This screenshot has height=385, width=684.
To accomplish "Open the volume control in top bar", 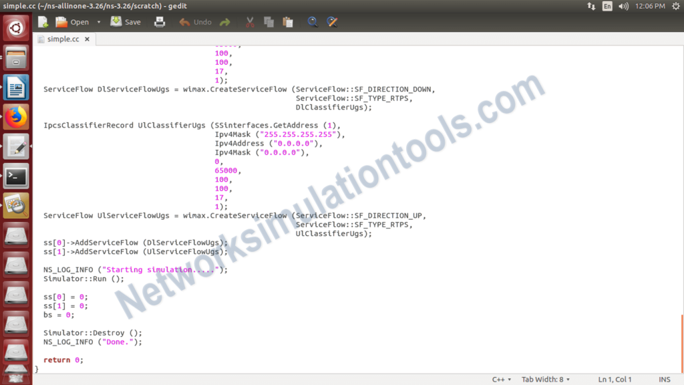I will 623,5.
